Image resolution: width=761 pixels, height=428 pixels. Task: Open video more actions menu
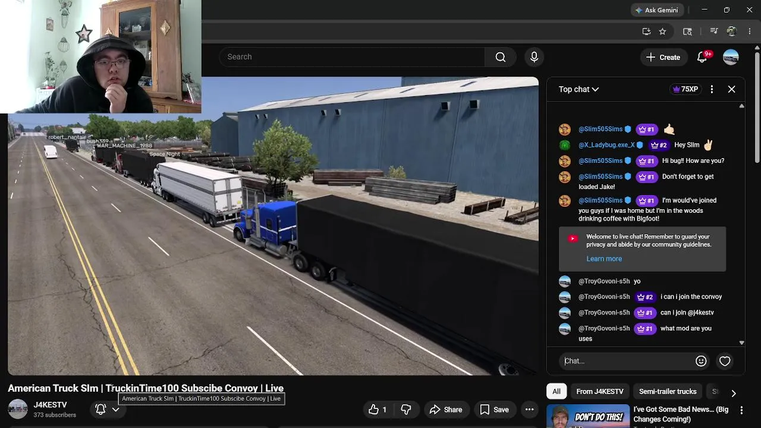(x=529, y=410)
